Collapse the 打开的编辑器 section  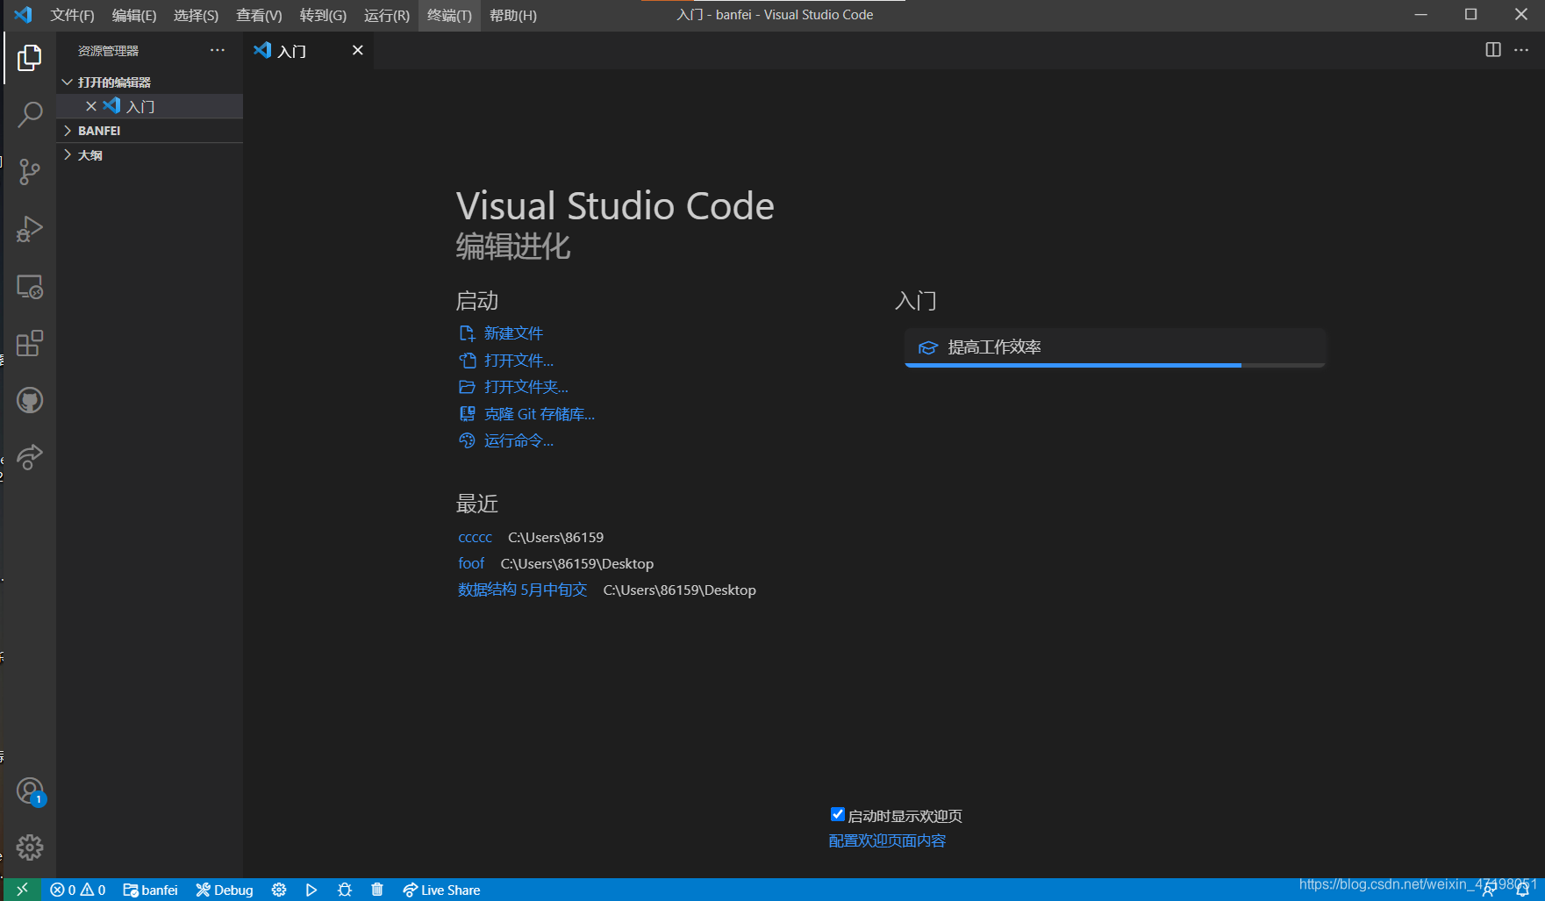coord(150,82)
